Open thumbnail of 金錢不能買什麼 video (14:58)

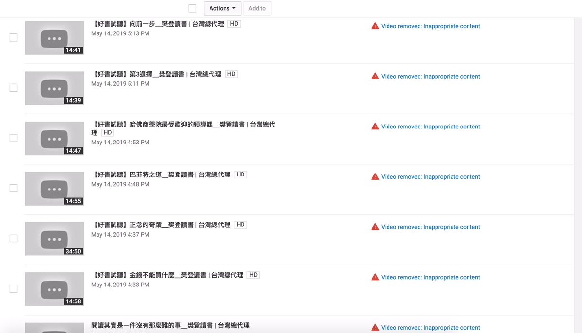pos(54,289)
